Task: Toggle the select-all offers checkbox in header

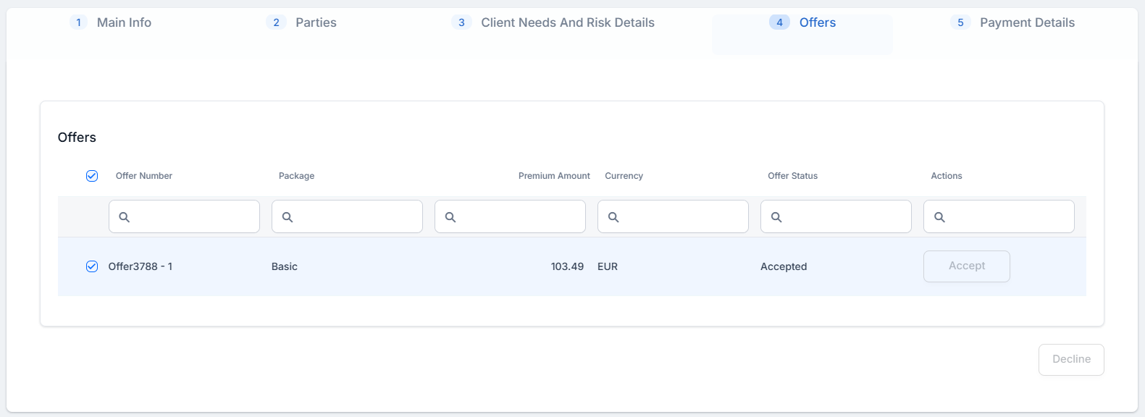Action: [x=92, y=176]
